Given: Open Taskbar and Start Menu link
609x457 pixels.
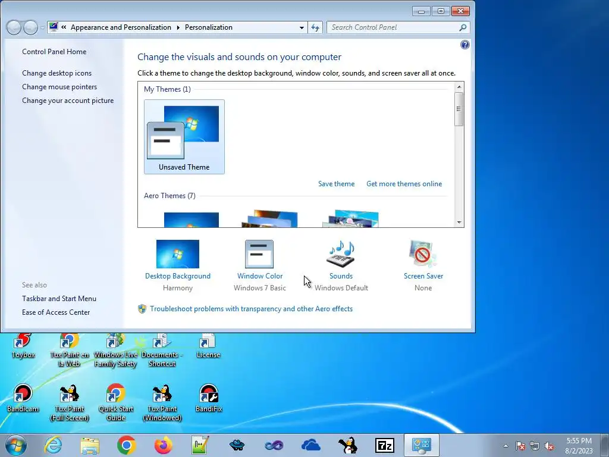Looking at the screenshot, I should tap(59, 299).
